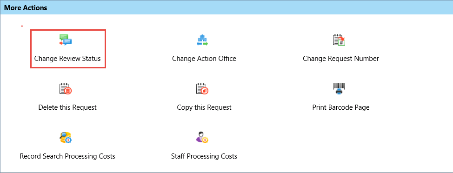Click the Copy this Request icon
453x173 pixels.
[x=202, y=89]
